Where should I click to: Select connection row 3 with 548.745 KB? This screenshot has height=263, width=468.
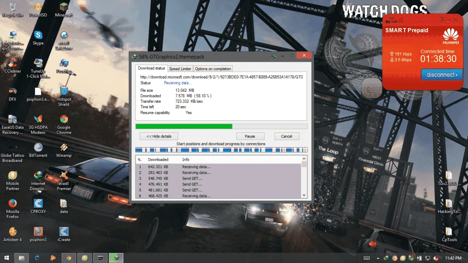click(x=218, y=178)
